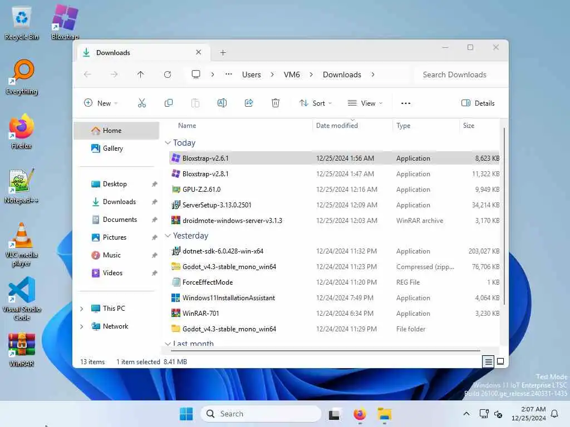
Task: Collapse the Yesterday group
Action: point(168,236)
